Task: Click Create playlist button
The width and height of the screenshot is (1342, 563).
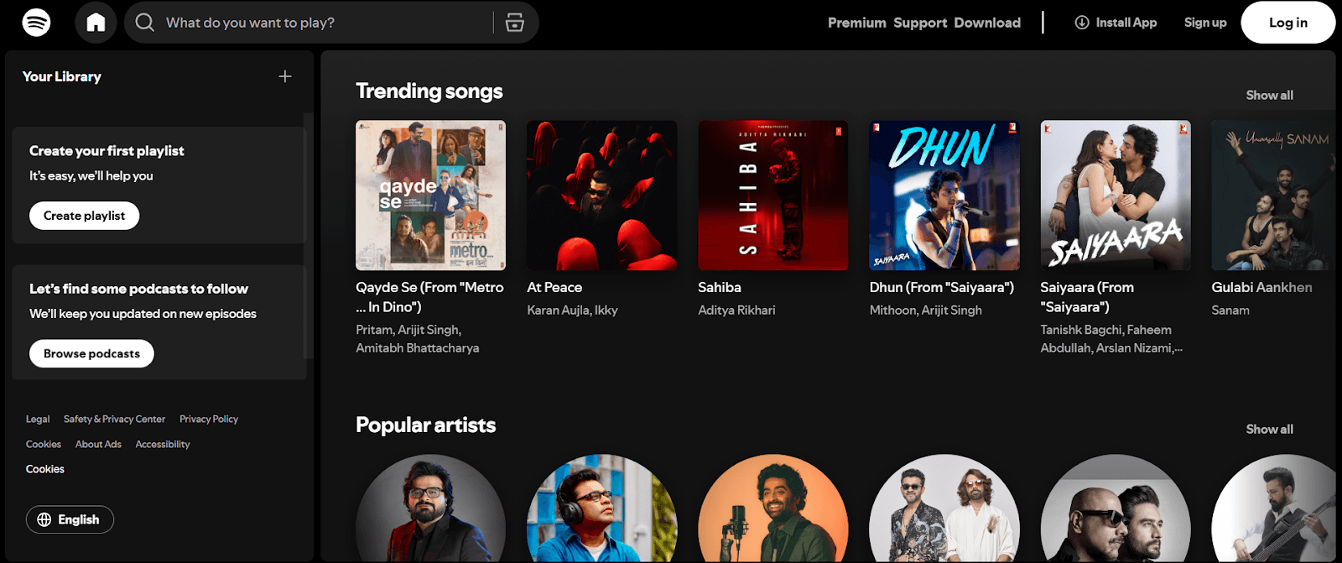Action: pos(85,216)
